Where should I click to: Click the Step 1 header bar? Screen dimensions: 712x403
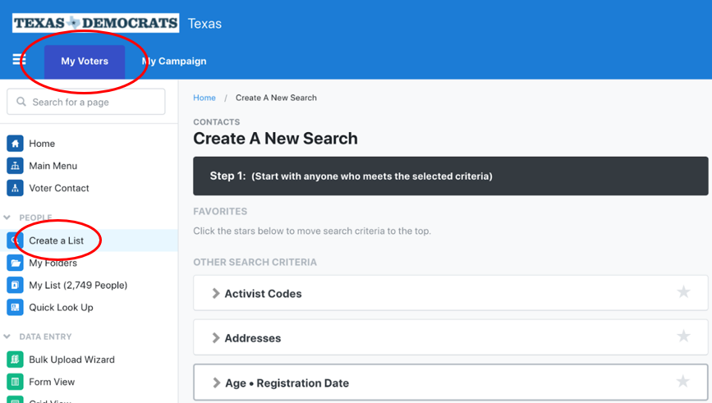pos(451,176)
